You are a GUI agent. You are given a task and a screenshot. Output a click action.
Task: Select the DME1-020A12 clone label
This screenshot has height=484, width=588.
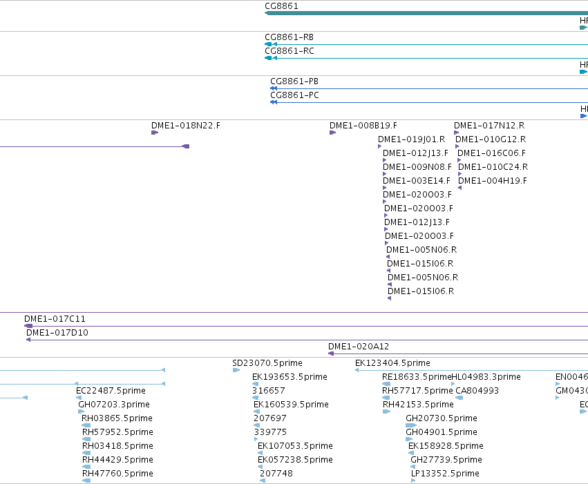click(359, 347)
